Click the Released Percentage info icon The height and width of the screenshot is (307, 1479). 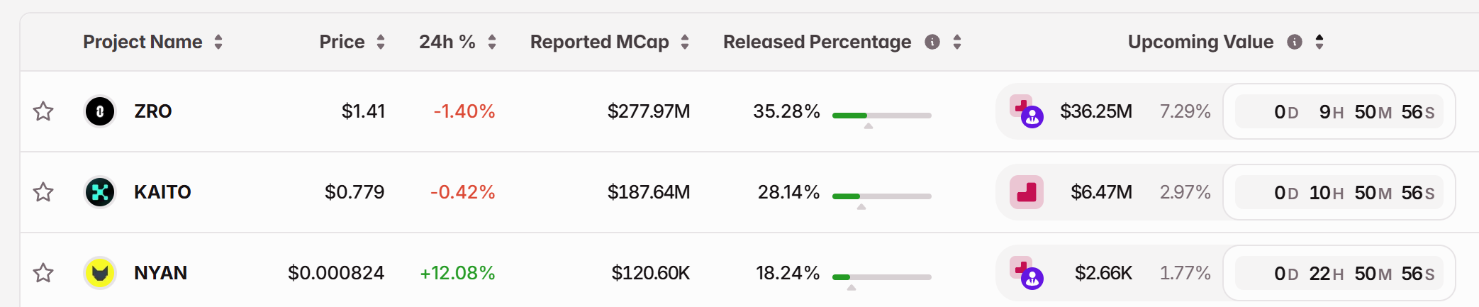932,42
